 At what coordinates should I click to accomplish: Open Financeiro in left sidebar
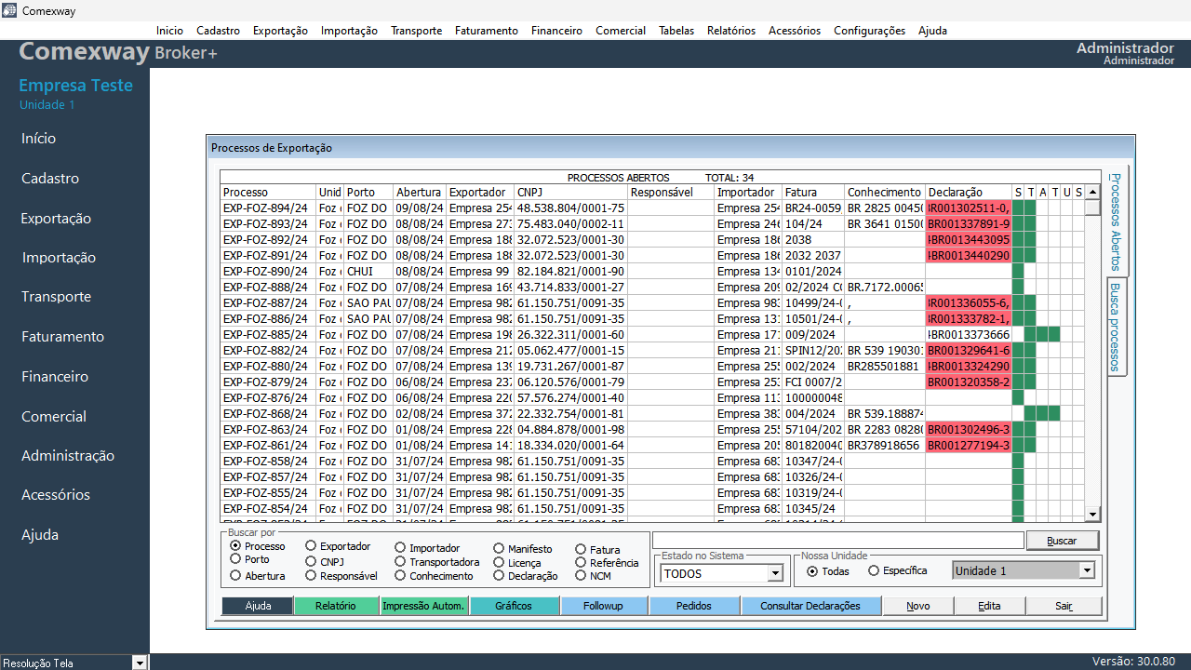[55, 377]
